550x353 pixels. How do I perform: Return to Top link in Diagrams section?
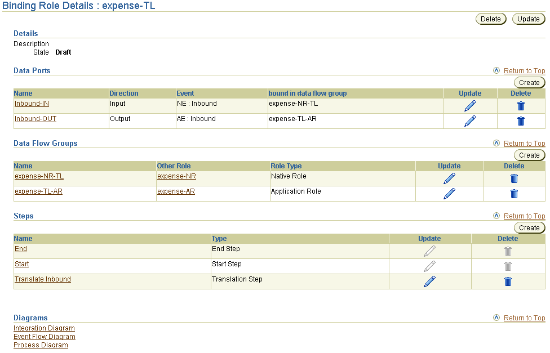[x=525, y=318]
